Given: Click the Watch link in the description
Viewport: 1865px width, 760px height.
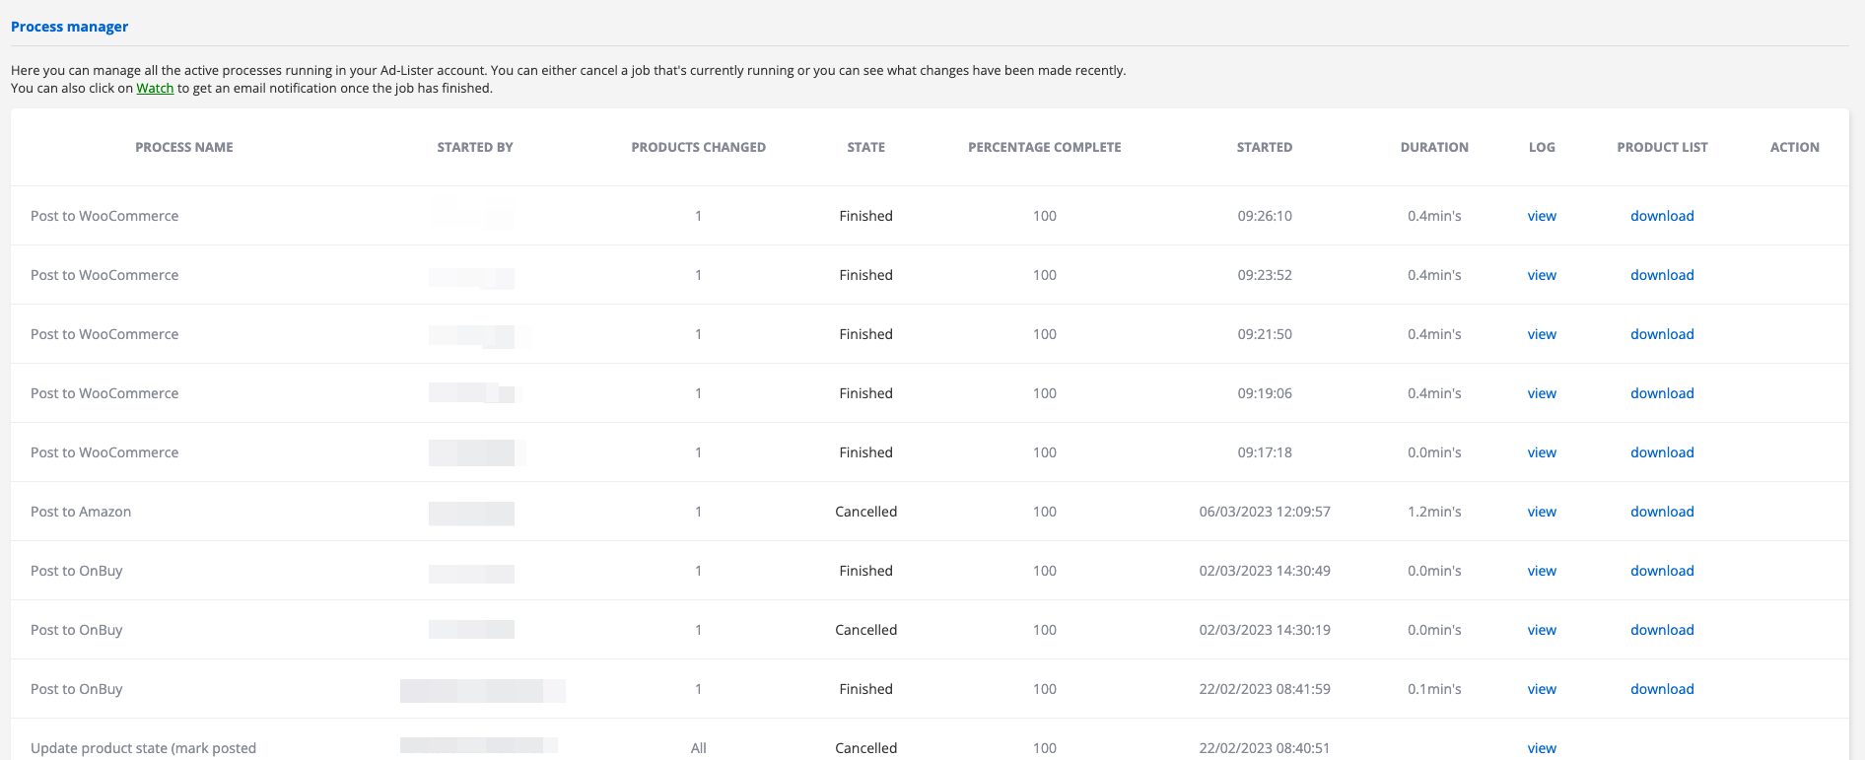Looking at the screenshot, I should (155, 88).
